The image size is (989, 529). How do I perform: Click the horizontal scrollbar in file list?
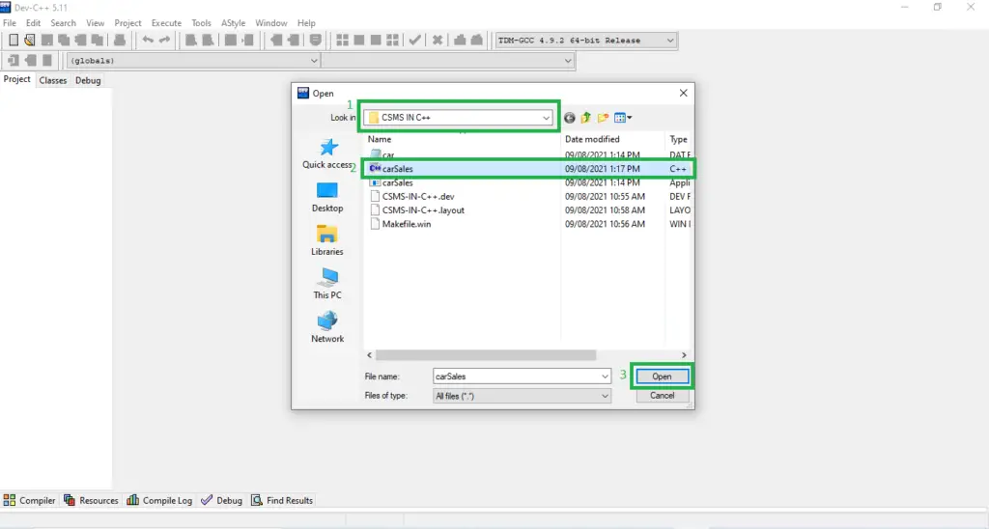click(485, 355)
